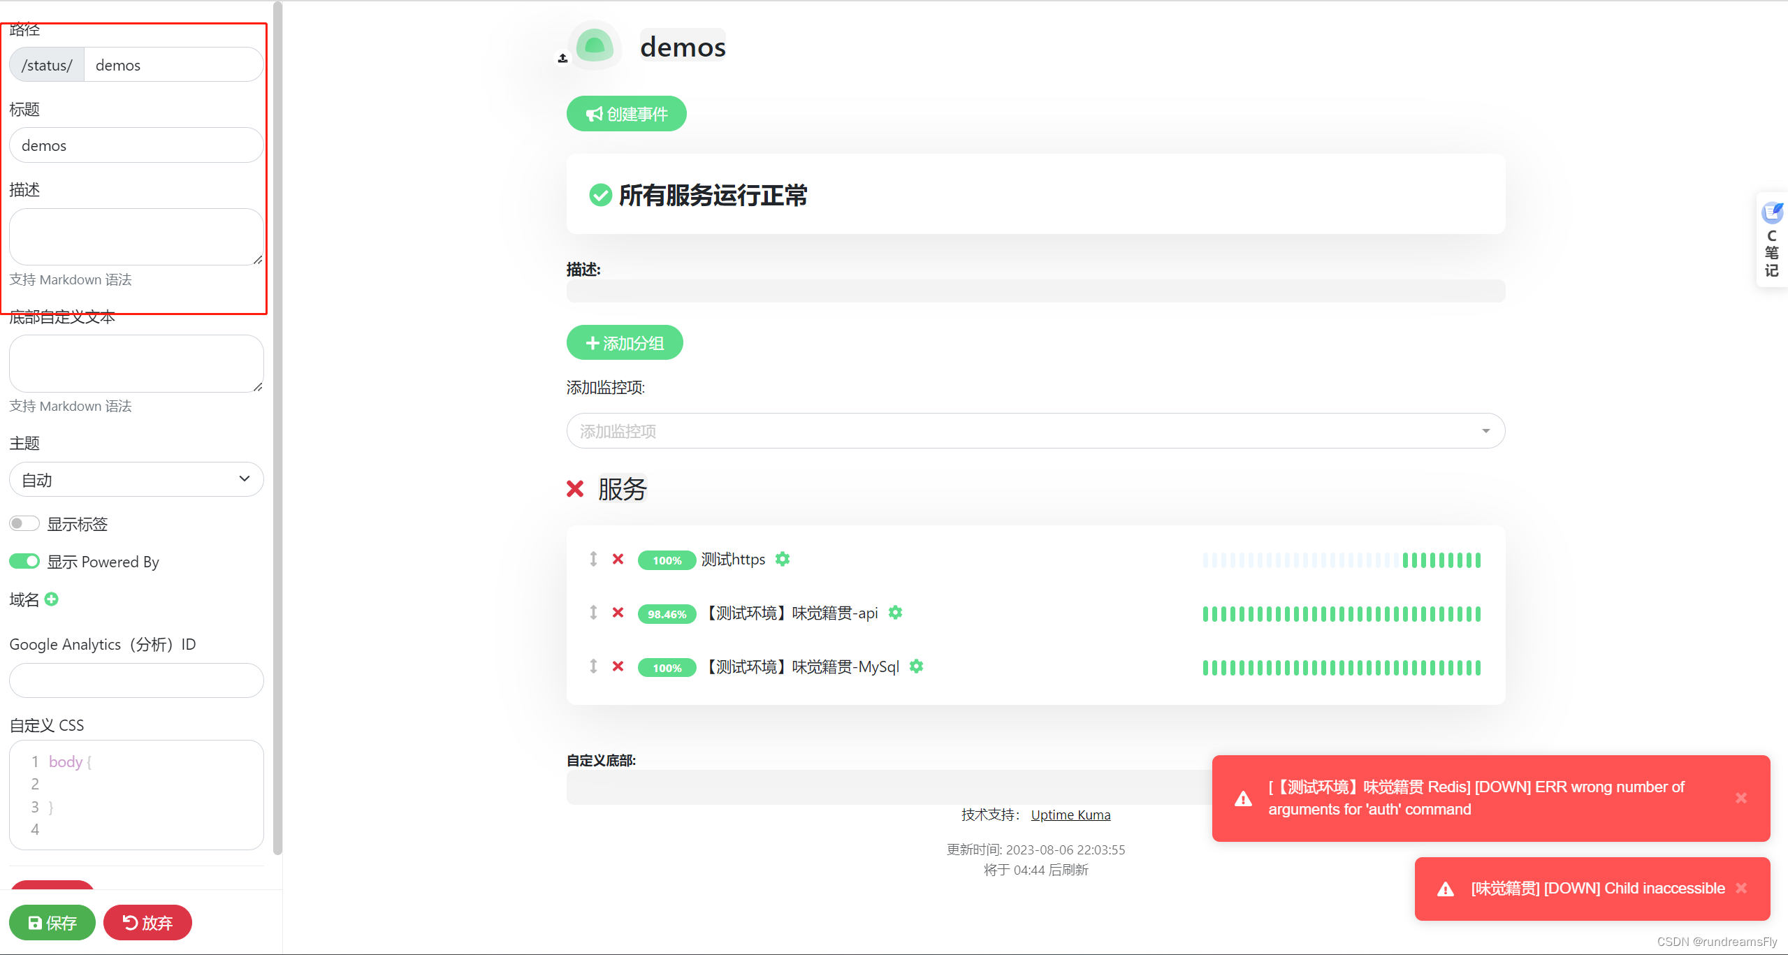Expand the 添加监控项 monitor selector
The image size is (1788, 955).
(x=1035, y=431)
